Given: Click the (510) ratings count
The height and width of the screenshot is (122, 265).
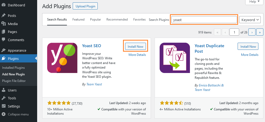Looking at the screenshot, I should (188, 103).
